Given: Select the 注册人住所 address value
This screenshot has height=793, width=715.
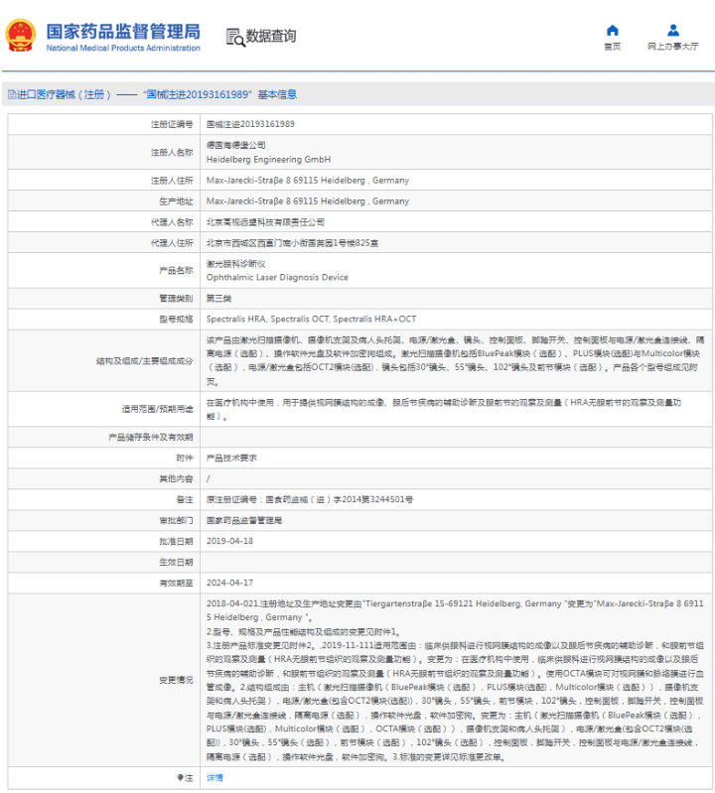Looking at the screenshot, I should (308, 181).
